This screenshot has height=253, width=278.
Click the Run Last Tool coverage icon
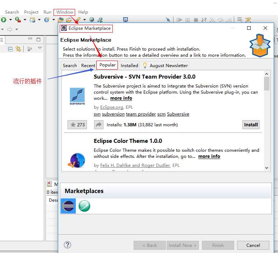click(x=18, y=20)
